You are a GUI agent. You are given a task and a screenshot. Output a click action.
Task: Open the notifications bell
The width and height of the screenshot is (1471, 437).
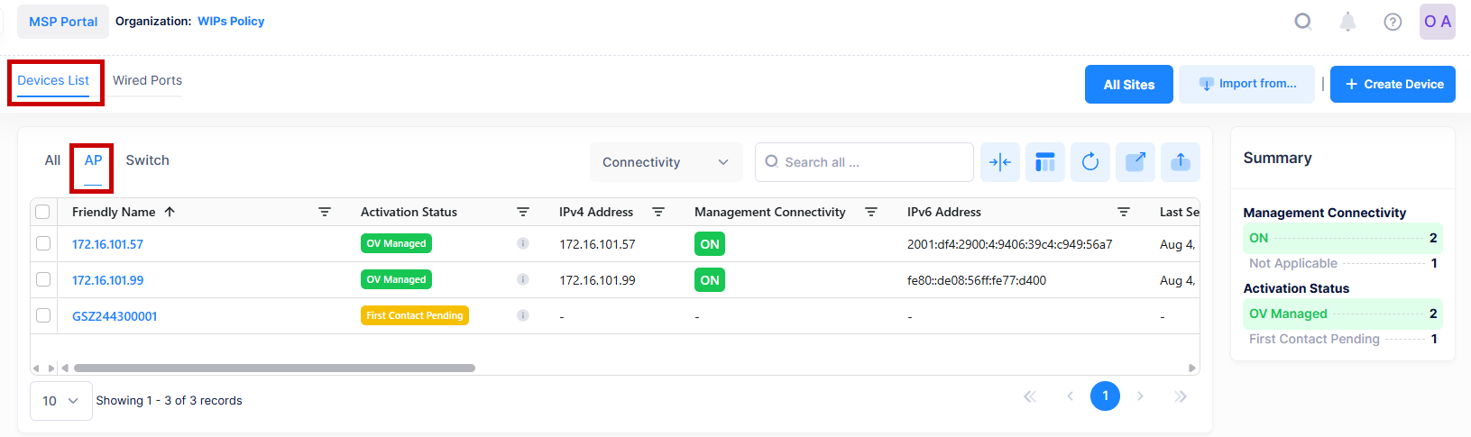(x=1347, y=22)
